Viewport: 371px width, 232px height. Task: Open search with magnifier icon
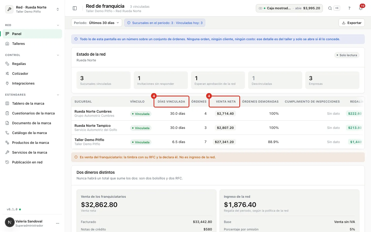click(x=330, y=8)
